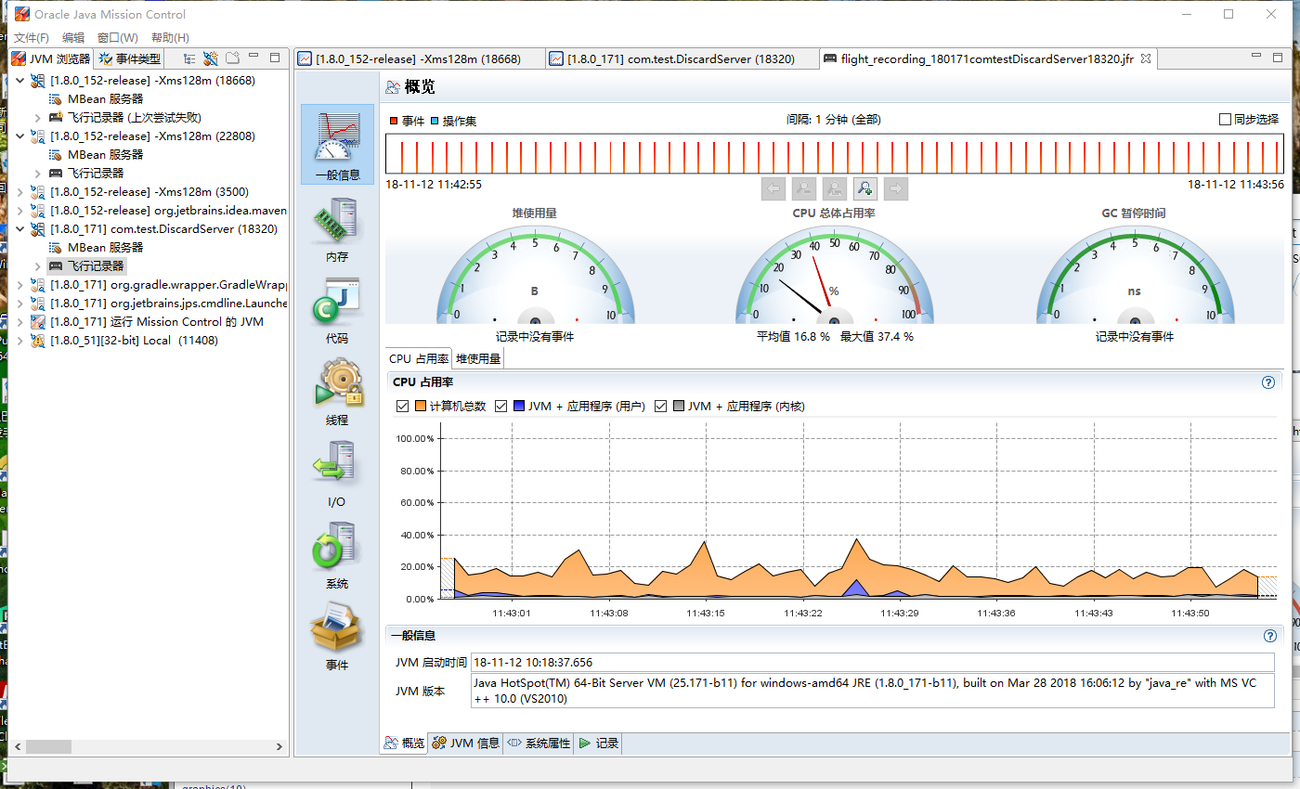The width and height of the screenshot is (1300, 789).
Task: Open the 系统属性 bottom tab
Action: (x=539, y=744)
